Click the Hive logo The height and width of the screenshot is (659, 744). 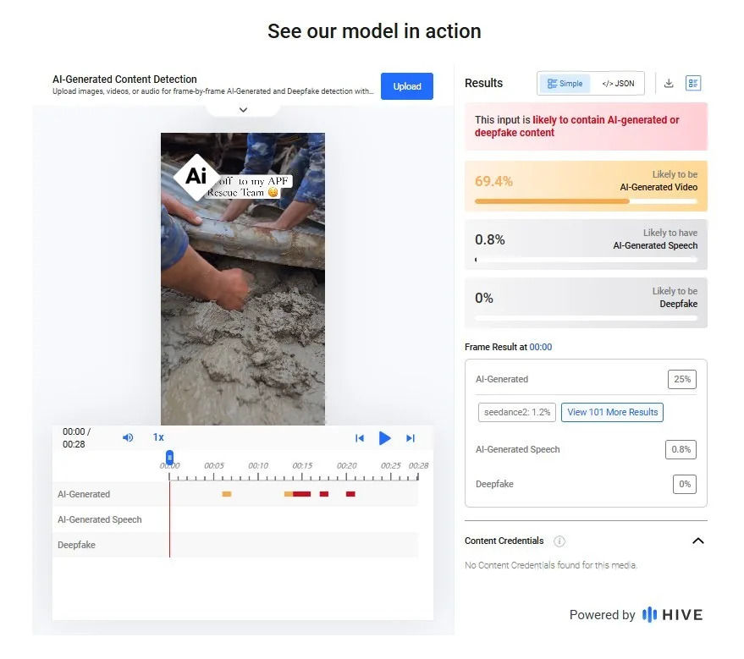tap(672, 615)
